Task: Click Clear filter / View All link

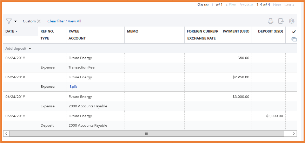Action: tap(64, 21)
